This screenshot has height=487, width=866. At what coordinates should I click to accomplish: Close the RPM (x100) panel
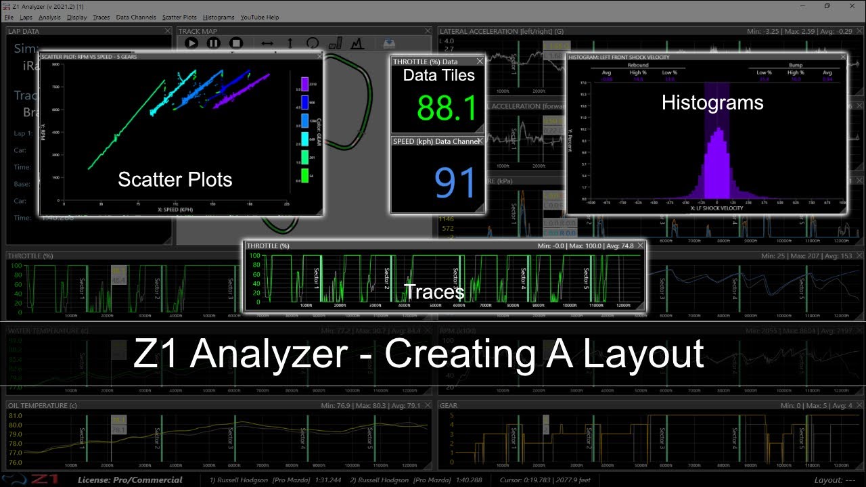[x=859, y=331]
